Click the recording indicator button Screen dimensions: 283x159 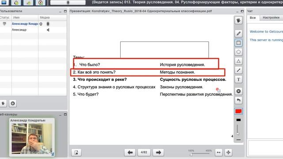tap(40, 3)
